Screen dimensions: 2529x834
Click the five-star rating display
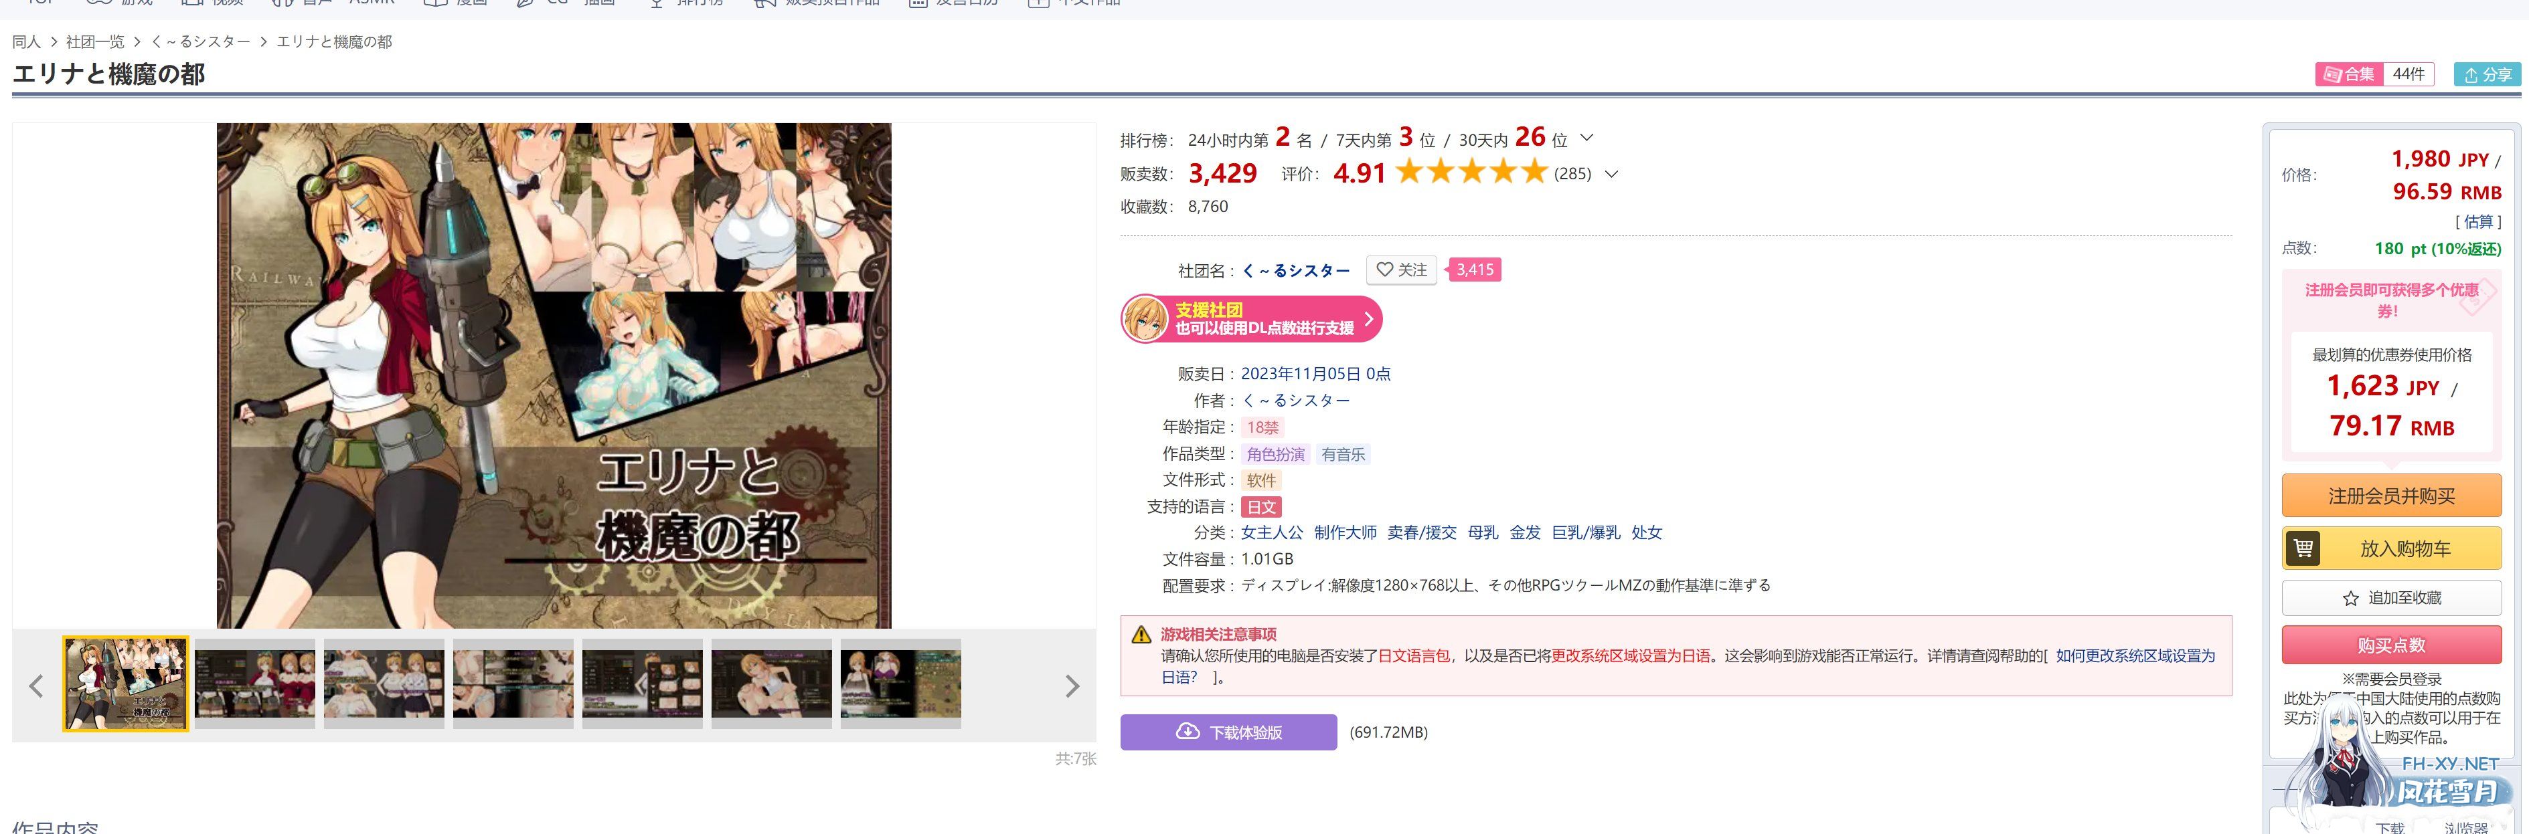[1471, 173]
